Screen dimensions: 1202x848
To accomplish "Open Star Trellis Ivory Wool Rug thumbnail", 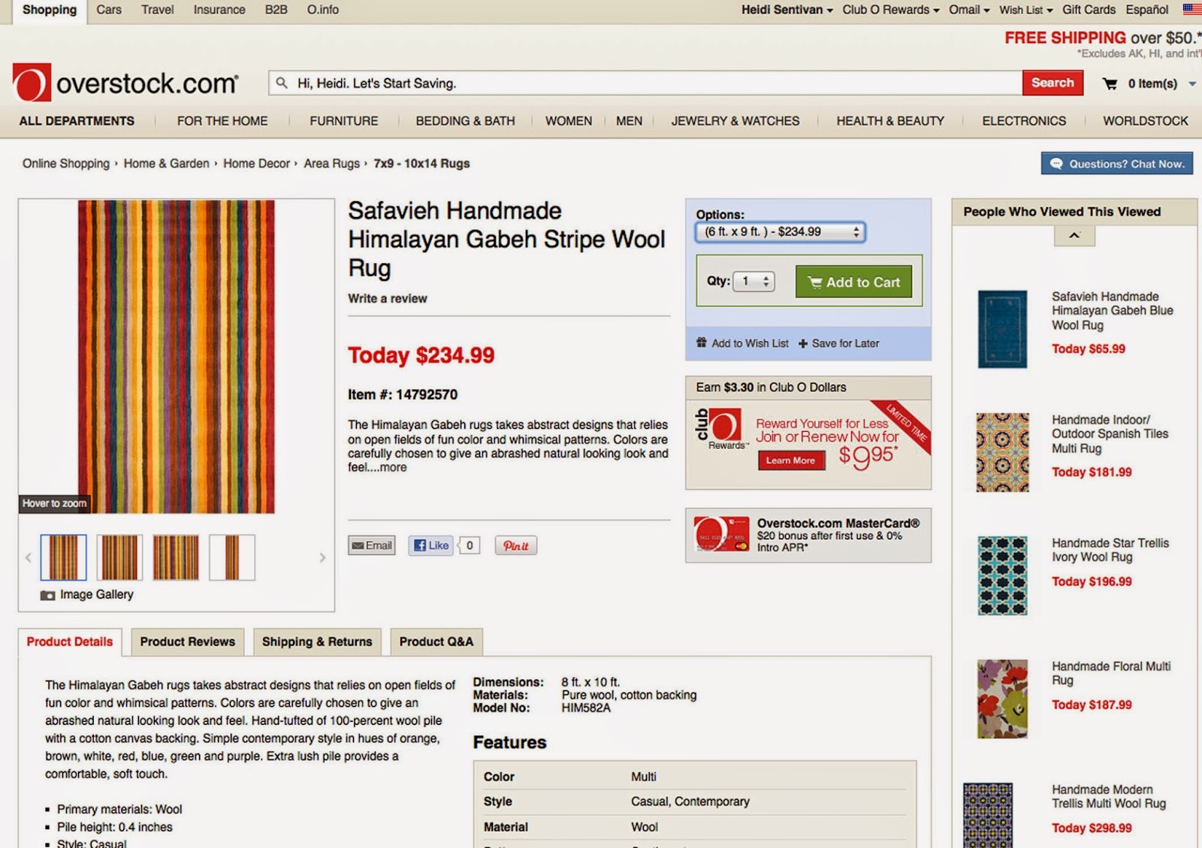I will (1002, 575).
